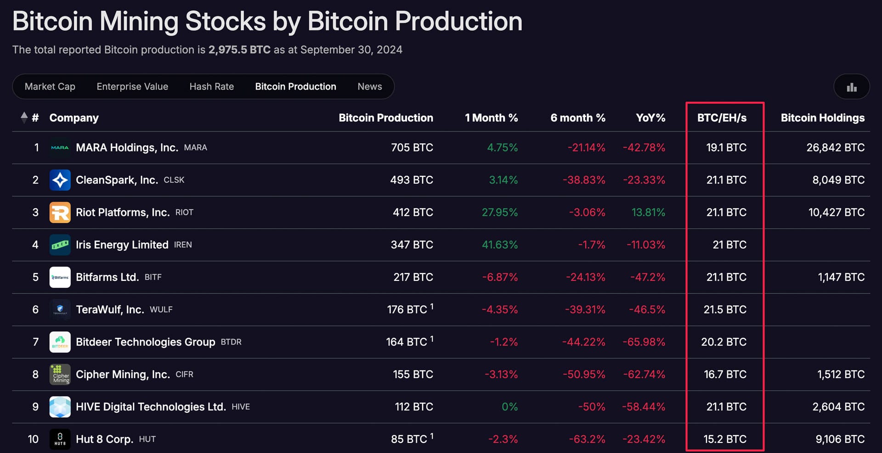Sort by Bitcoin Holdings column header

click(822, 118)
